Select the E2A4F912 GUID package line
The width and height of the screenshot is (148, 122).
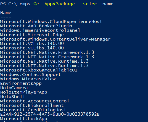[x=50, y=114]
